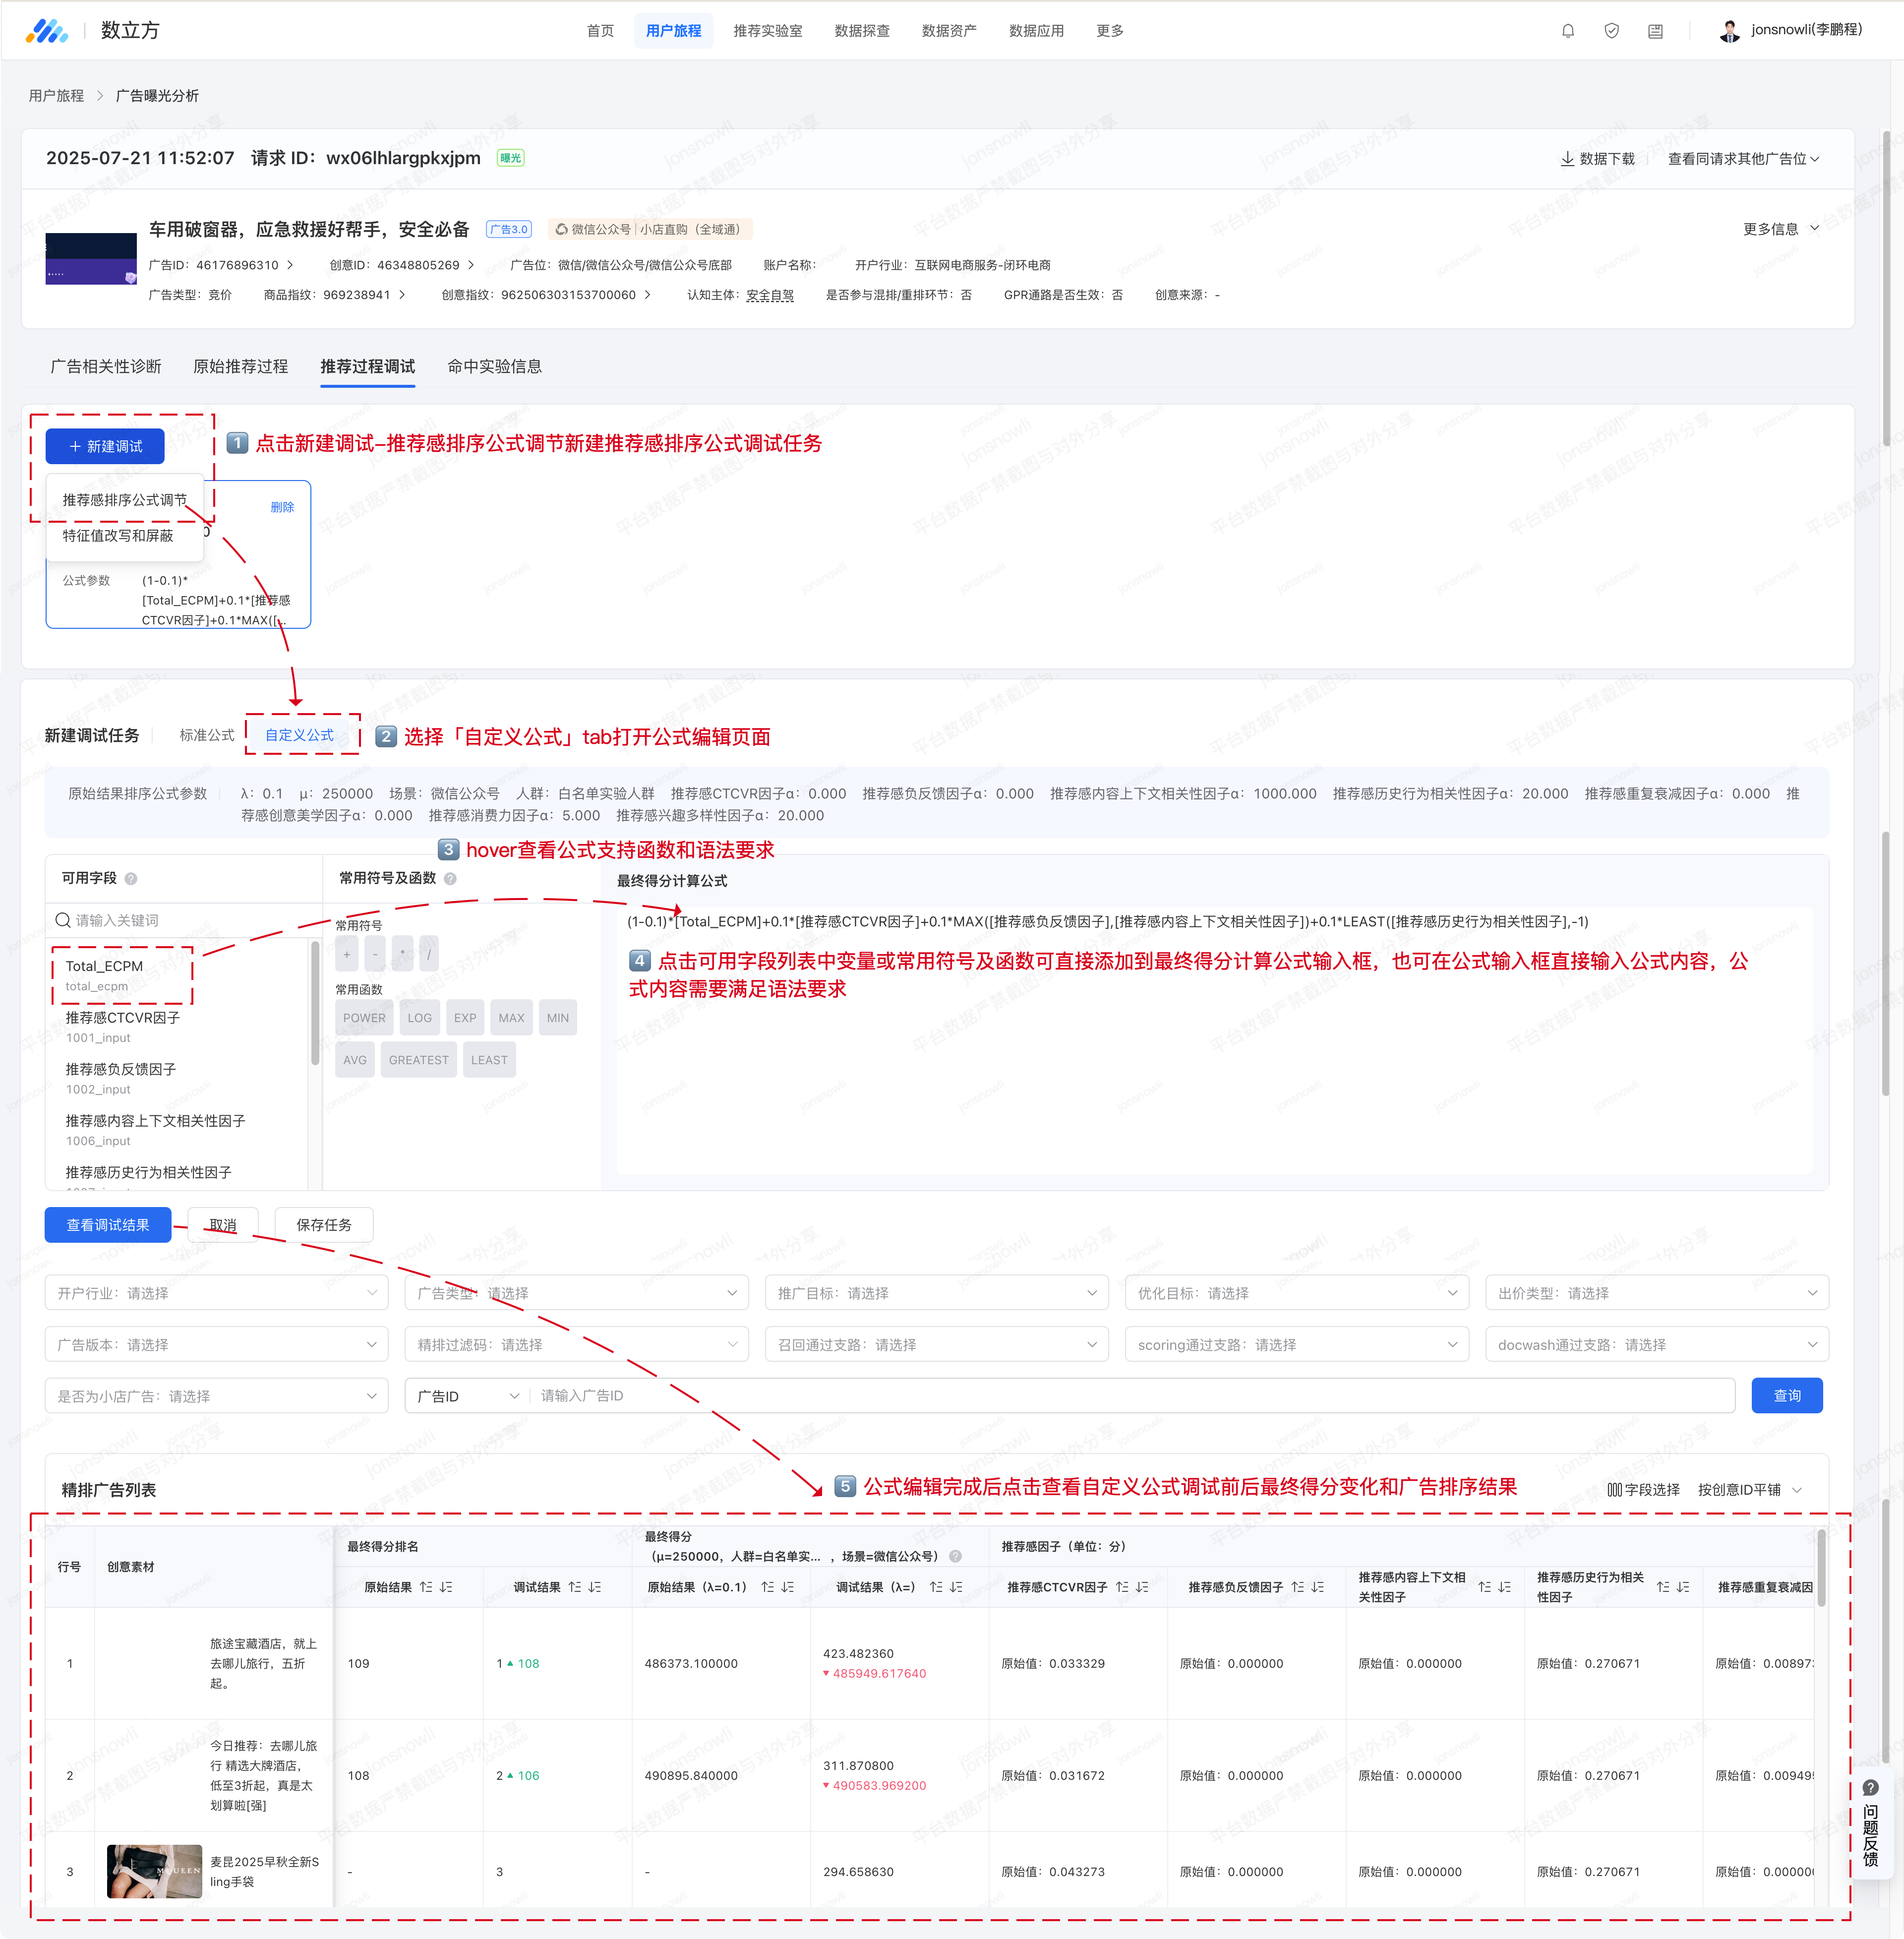
Task: Click help icon next to 可用字段
Action: click(x=131, y=879)
